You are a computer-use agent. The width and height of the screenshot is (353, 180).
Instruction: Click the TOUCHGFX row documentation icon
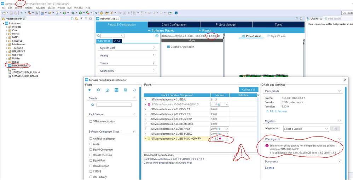199,139
